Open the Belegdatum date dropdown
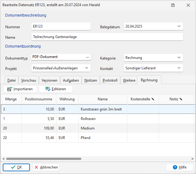 pos(179,26)
